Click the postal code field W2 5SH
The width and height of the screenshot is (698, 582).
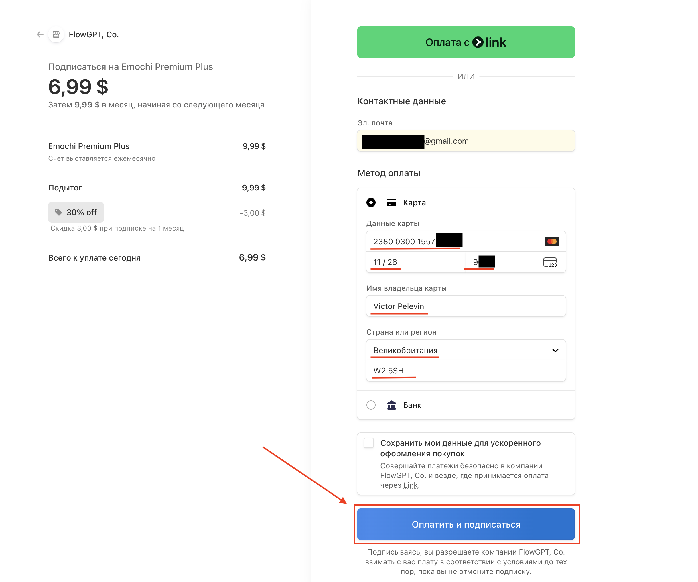click(x=465, y=371)
